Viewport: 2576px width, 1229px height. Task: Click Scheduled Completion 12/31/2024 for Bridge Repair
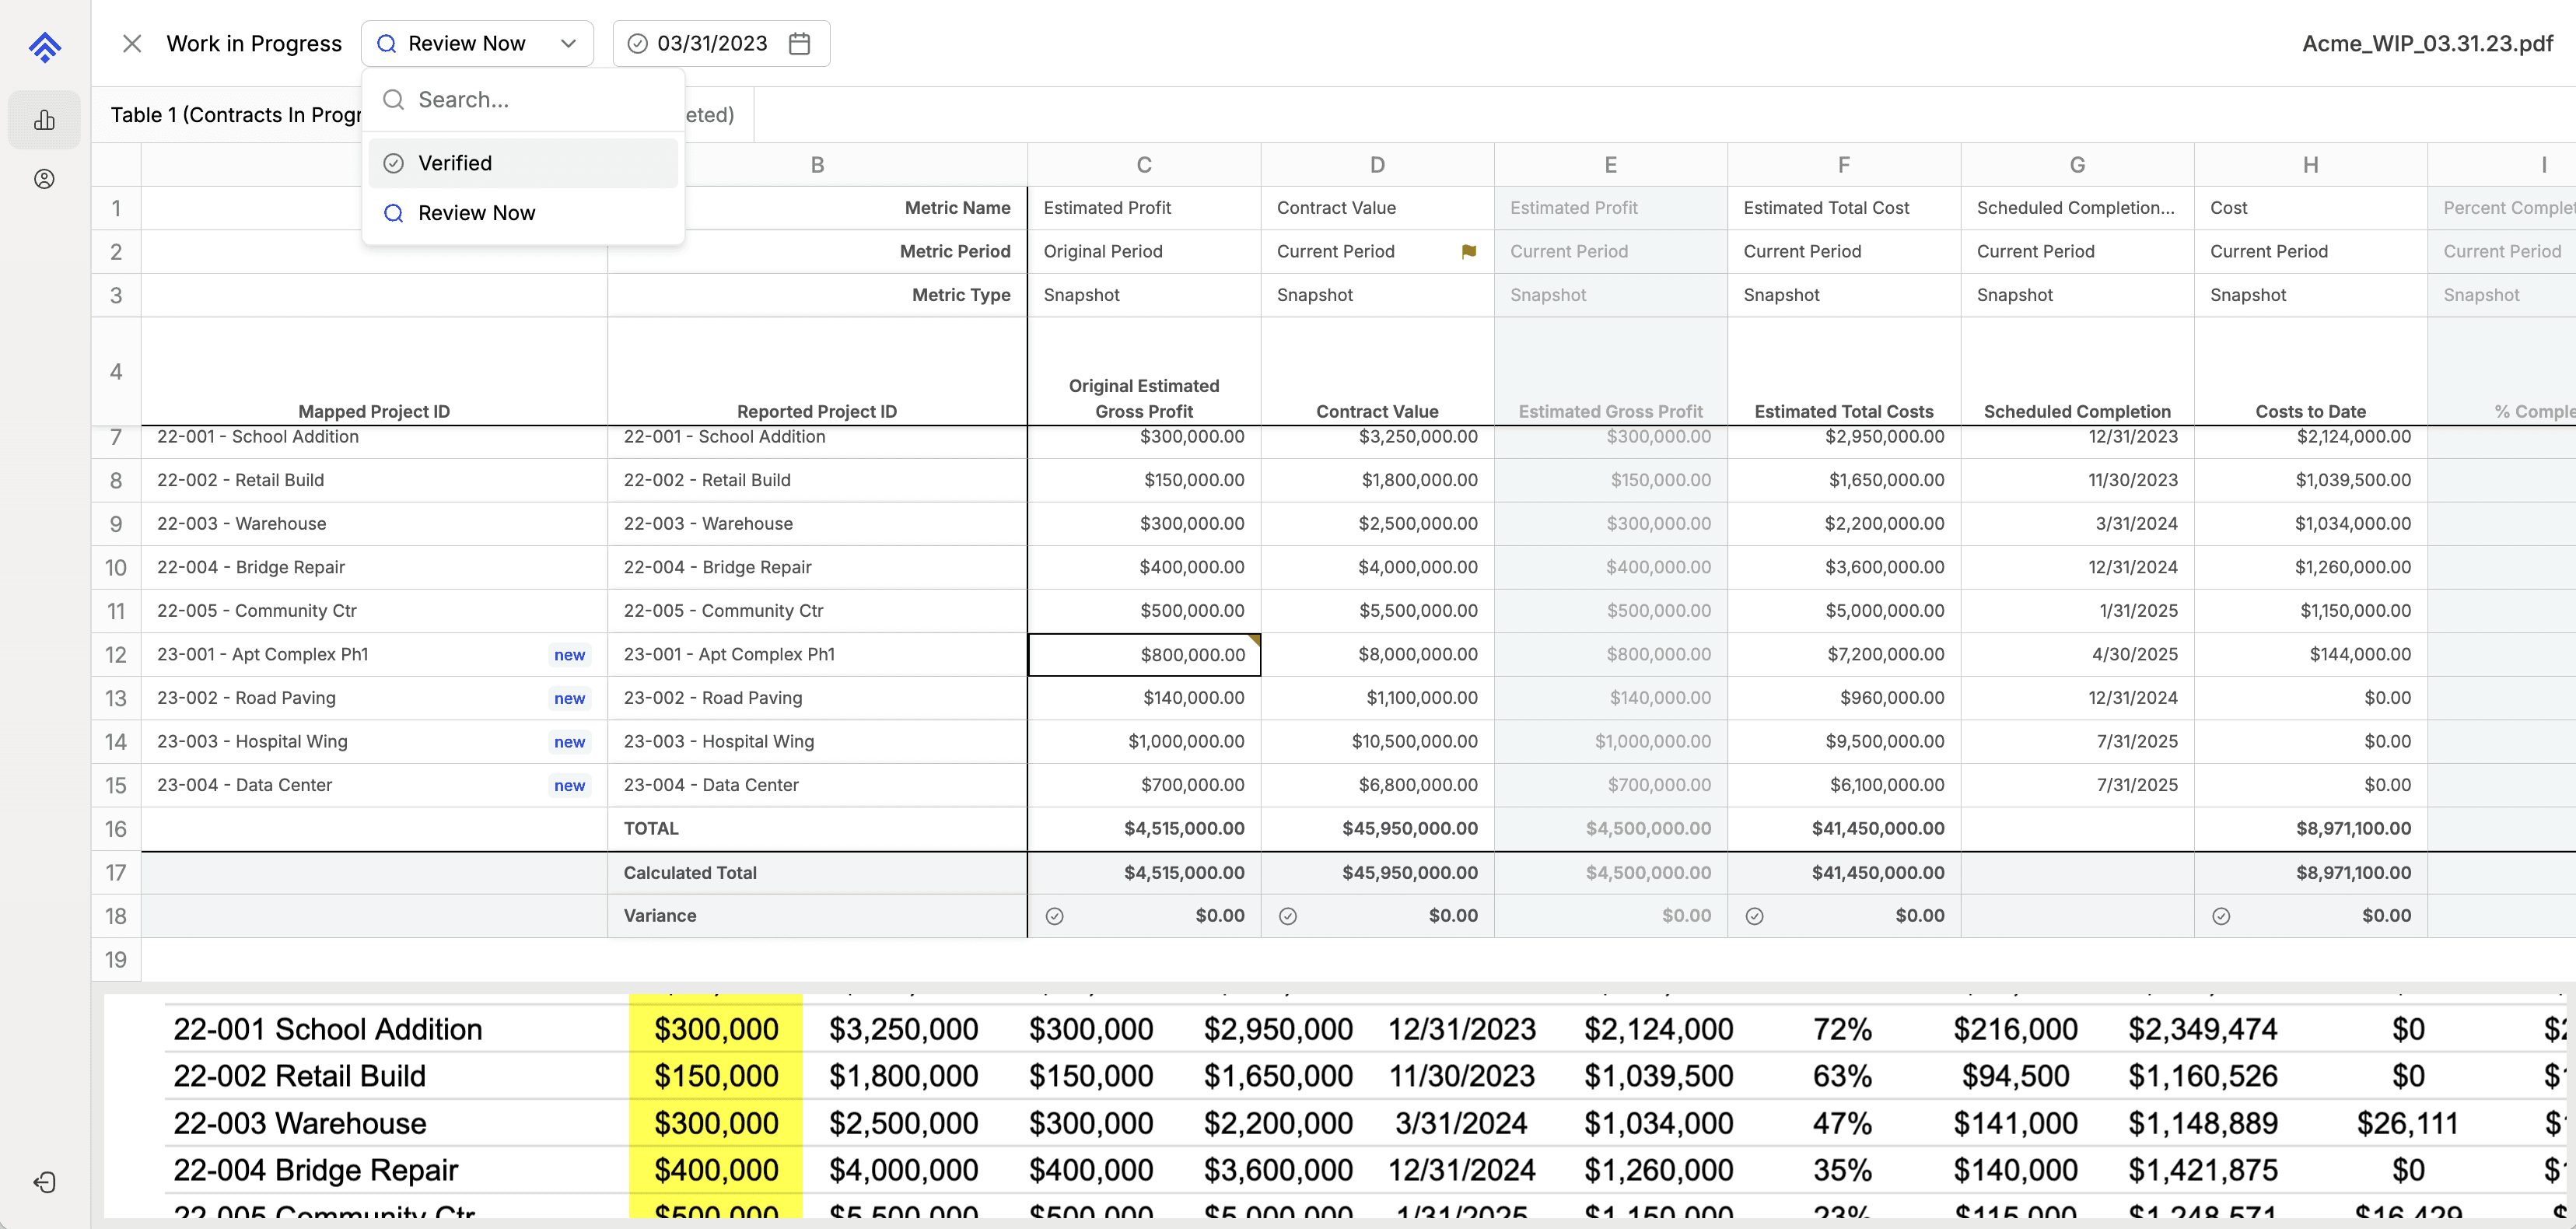click(2077, 567)
